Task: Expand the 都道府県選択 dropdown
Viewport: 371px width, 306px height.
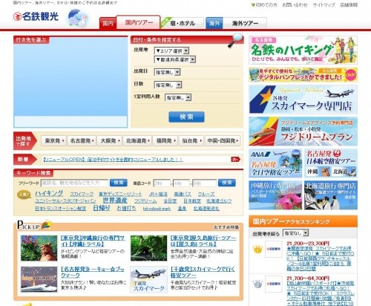Action: 175,59
